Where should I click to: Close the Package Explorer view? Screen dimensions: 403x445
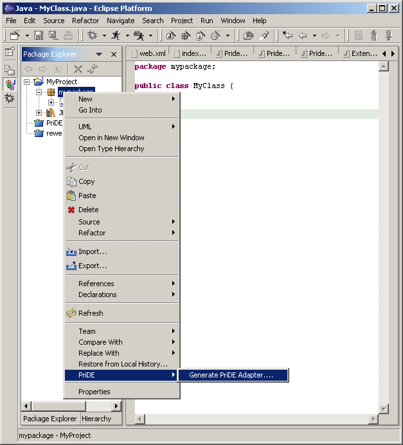114,55
